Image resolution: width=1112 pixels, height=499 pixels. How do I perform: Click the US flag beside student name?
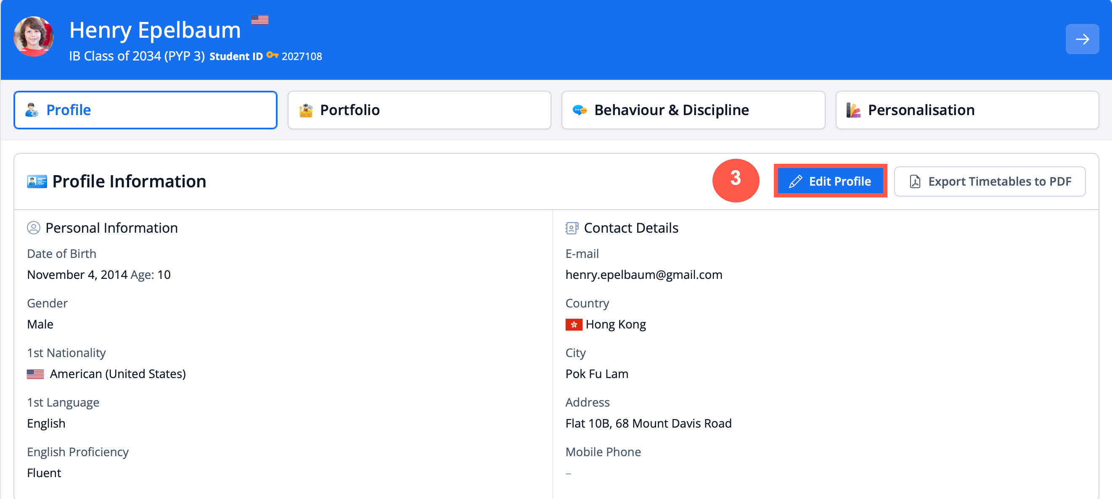point(259,20)
